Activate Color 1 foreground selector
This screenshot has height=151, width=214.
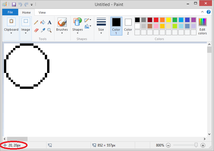(116, 26)
